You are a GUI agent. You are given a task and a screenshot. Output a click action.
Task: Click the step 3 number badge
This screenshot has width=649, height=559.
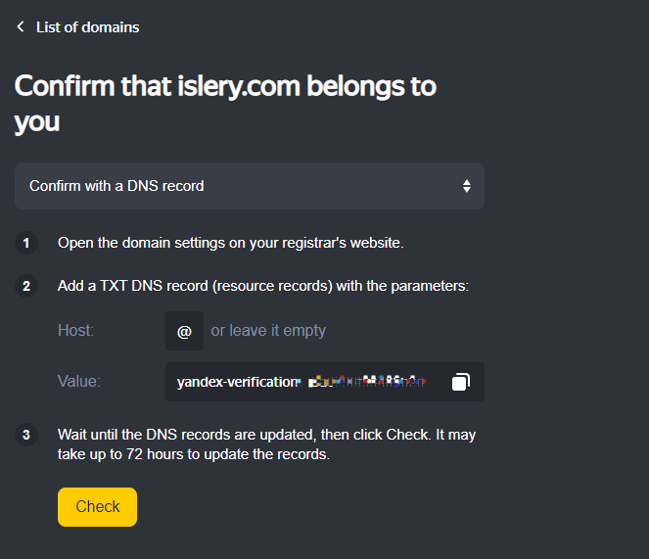coord(26,434)
